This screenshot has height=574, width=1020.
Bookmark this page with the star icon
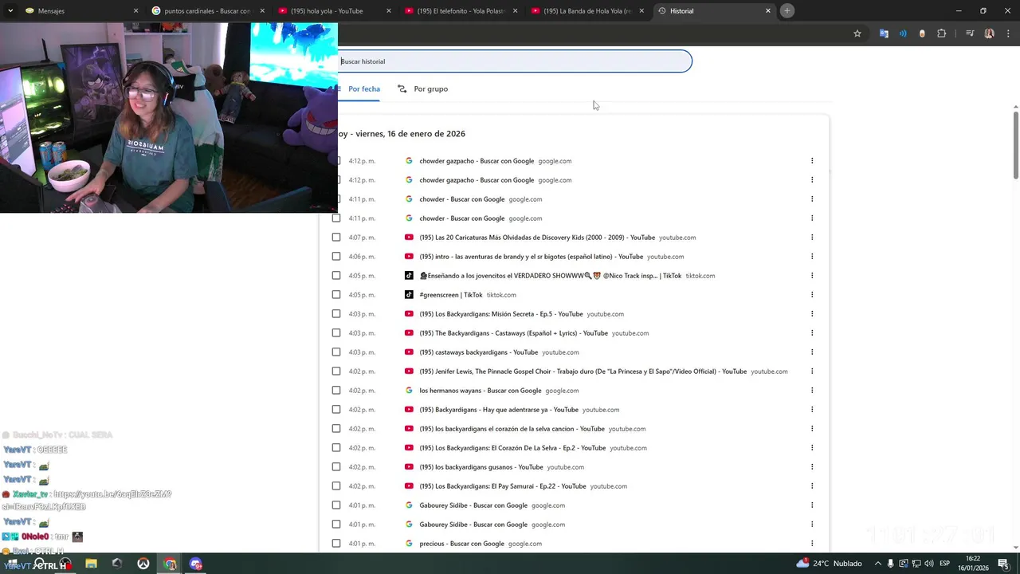pyautogui.click(x=857, y=33)
